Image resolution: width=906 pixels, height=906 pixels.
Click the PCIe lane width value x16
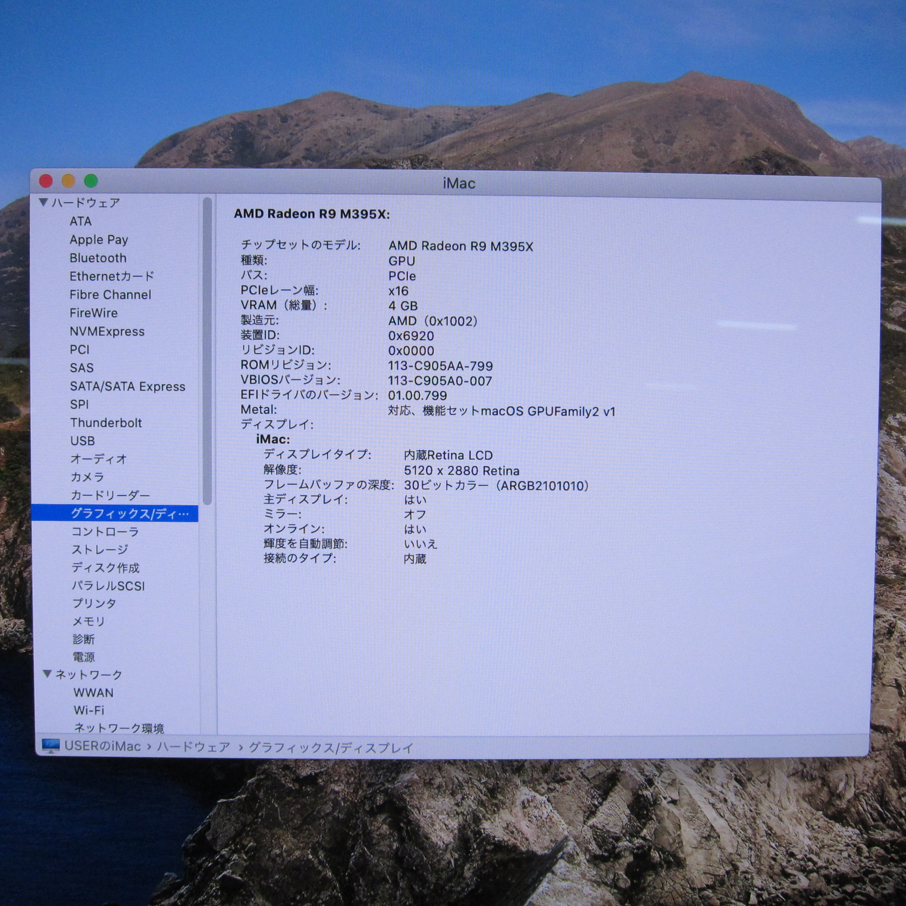[398, 291]
